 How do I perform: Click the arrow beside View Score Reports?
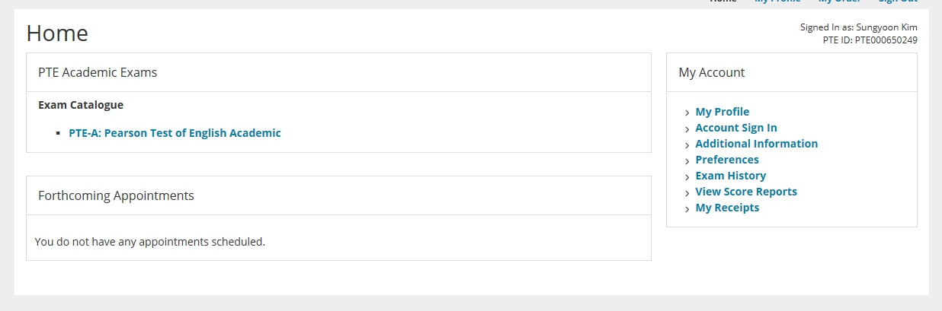[x=687, y=193]
